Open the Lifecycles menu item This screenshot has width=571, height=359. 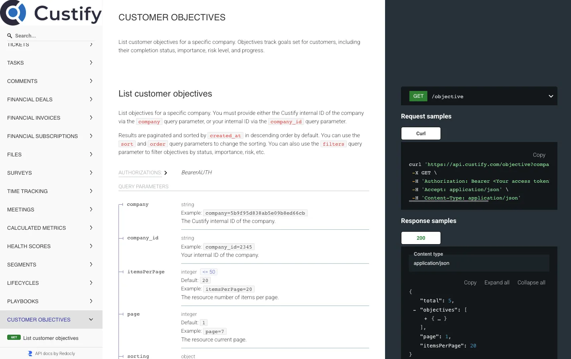coord(51,283)
